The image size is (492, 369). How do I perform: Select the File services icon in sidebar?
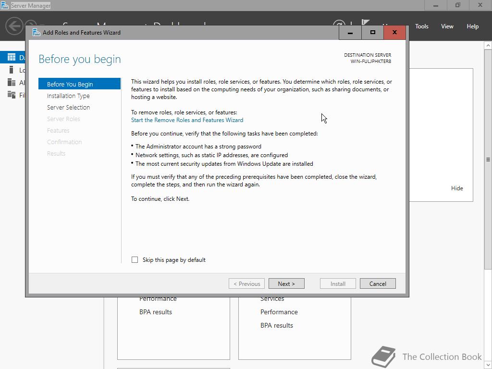click(12, 95)
